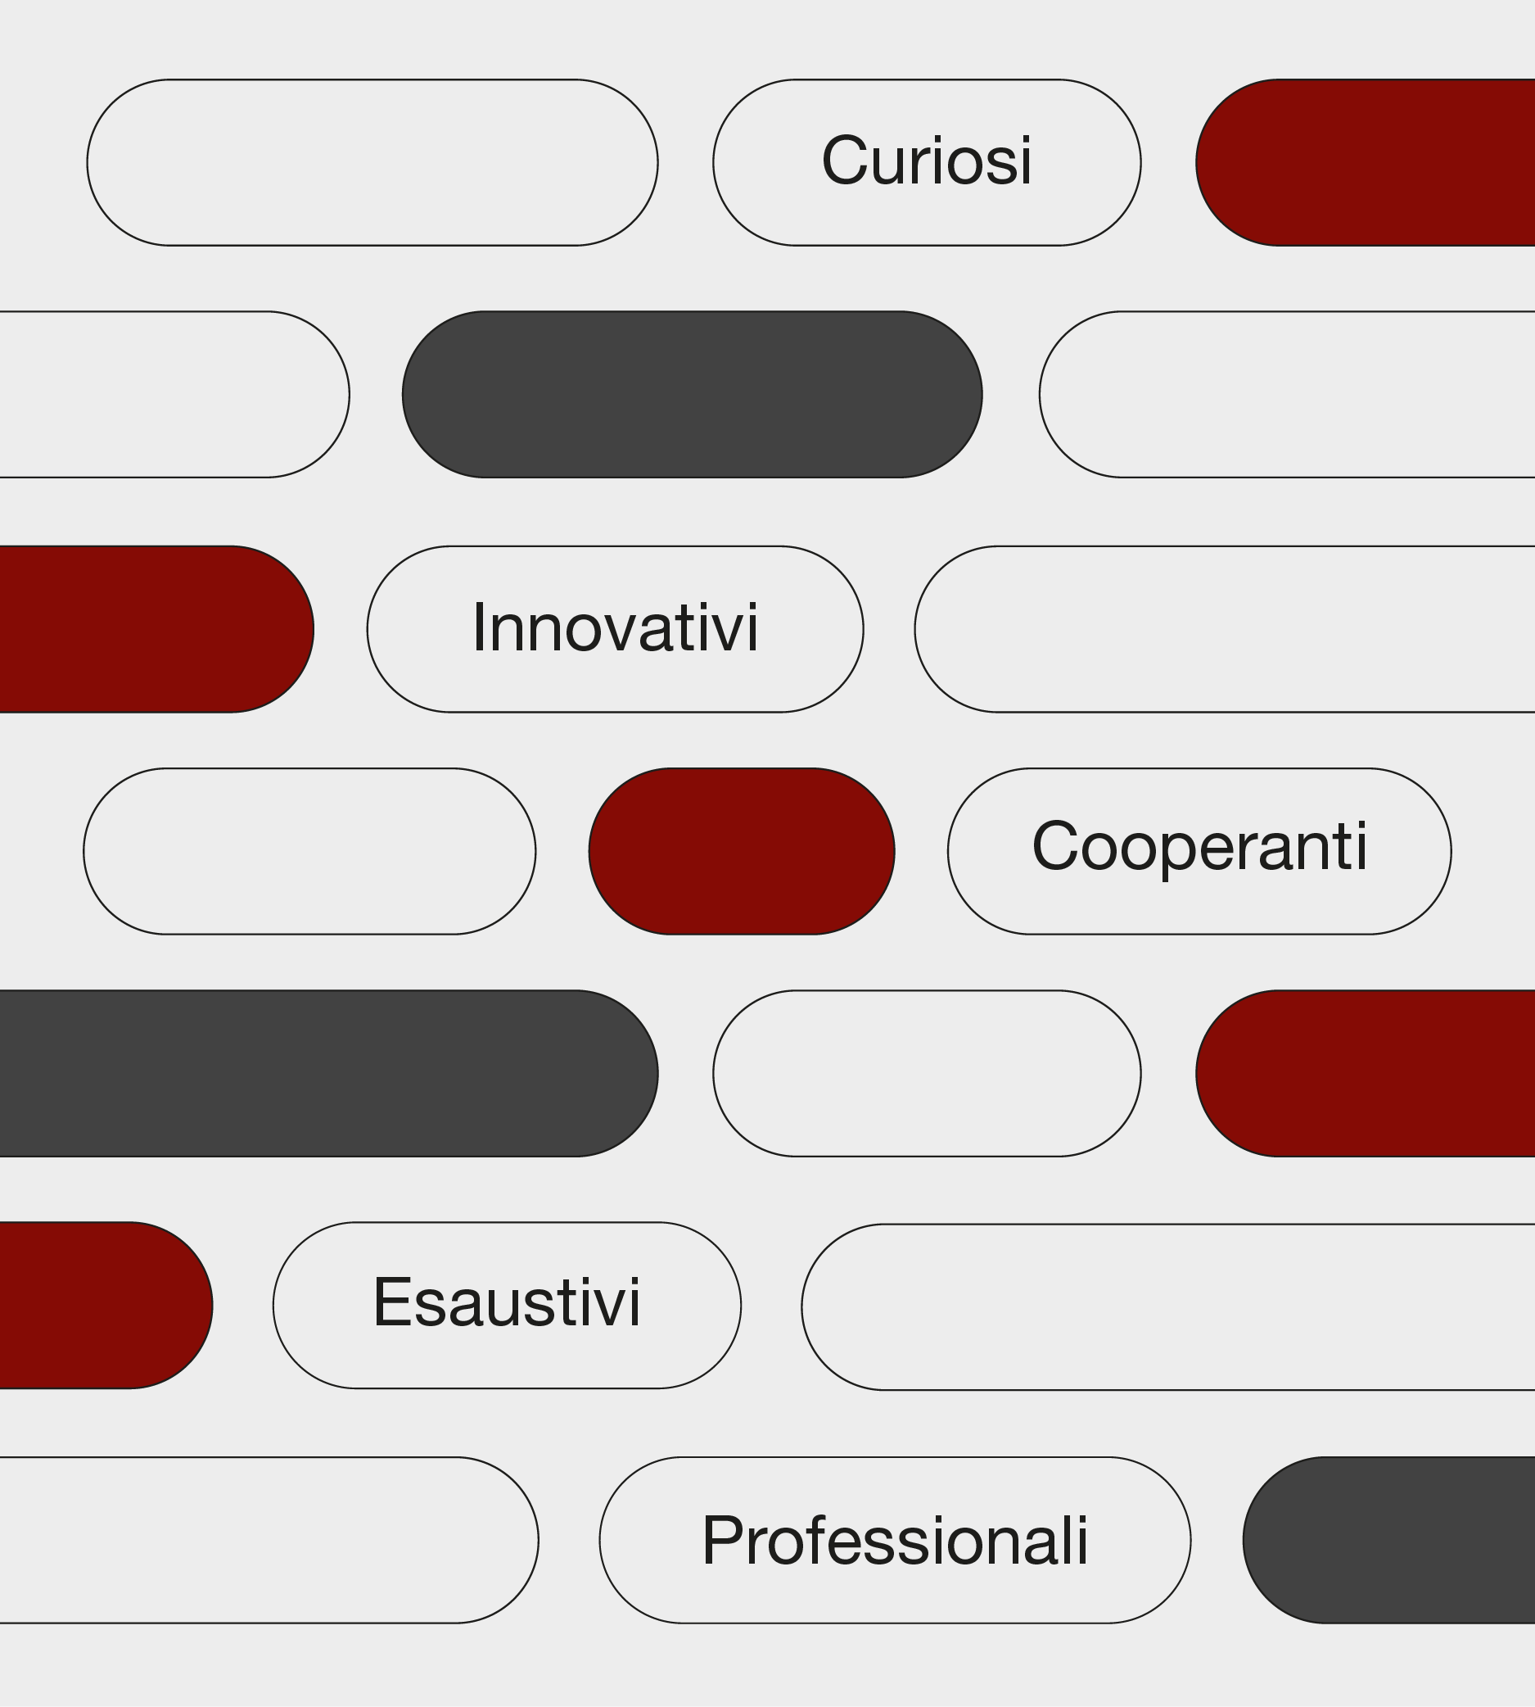Select empty pill left of the smallest red pill
Screen dimensions: 1535x1707
point(309,850)
